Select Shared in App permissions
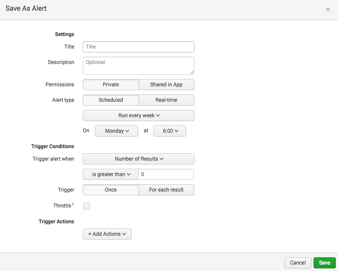Screen dimensions: 338x271 pos(166,85)
